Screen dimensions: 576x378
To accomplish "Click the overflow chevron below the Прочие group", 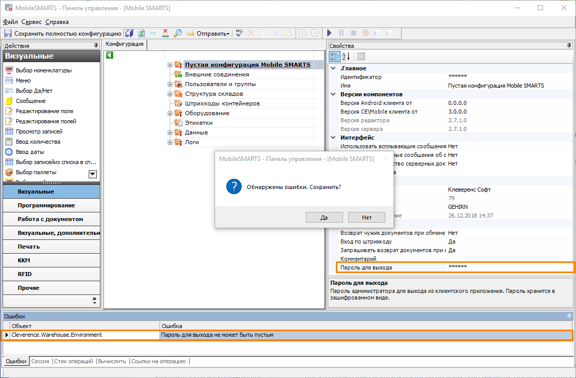I will (x=94, y=301).
